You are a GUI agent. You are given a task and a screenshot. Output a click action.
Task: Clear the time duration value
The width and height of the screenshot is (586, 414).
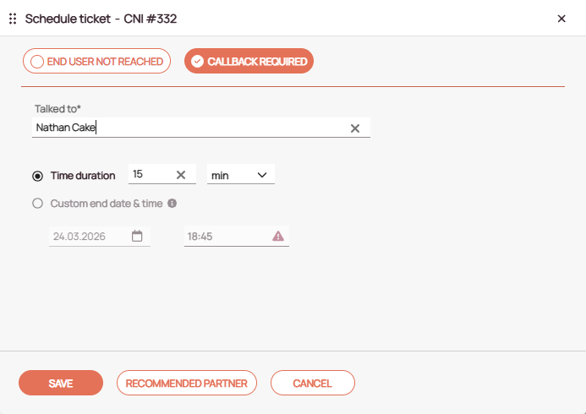point(180,175)
